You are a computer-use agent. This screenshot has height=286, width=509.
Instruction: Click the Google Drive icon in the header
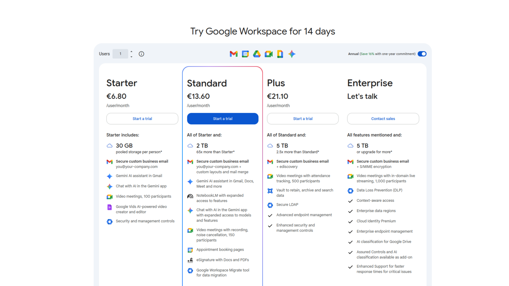[x=256, y=54]
